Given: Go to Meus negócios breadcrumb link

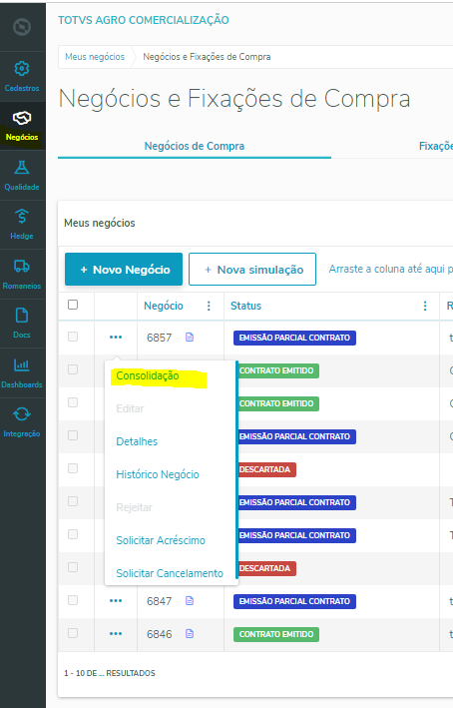Looking at the screenshot, I should pos(95,57).
